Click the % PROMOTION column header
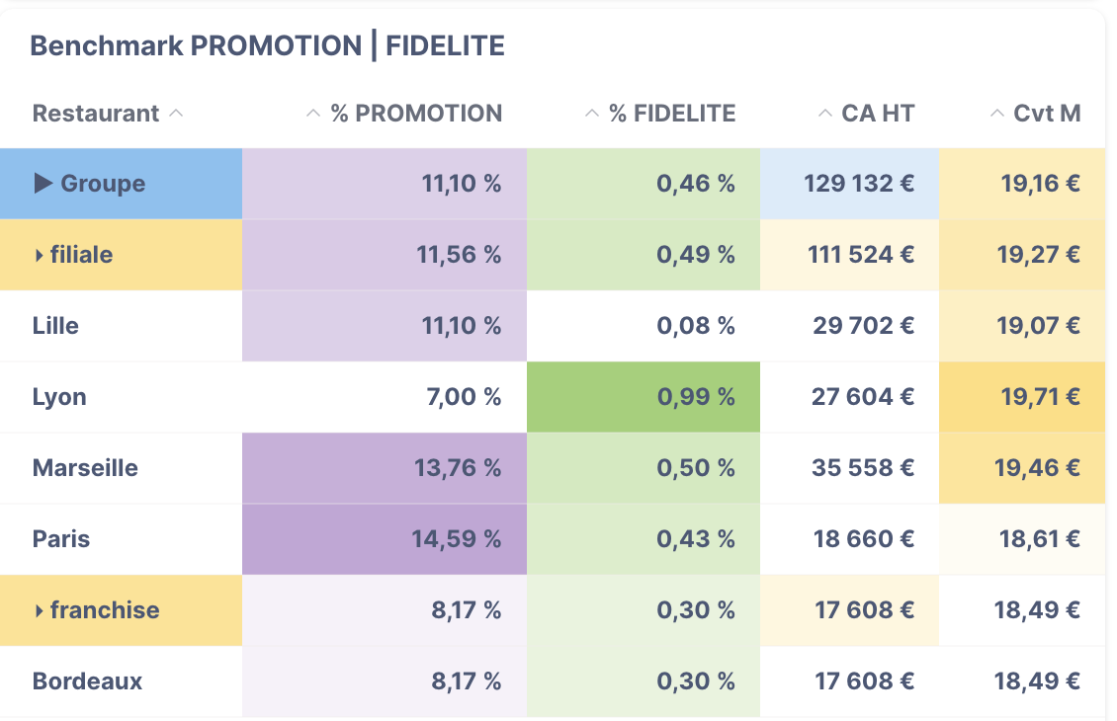 [x=416, y=114]
